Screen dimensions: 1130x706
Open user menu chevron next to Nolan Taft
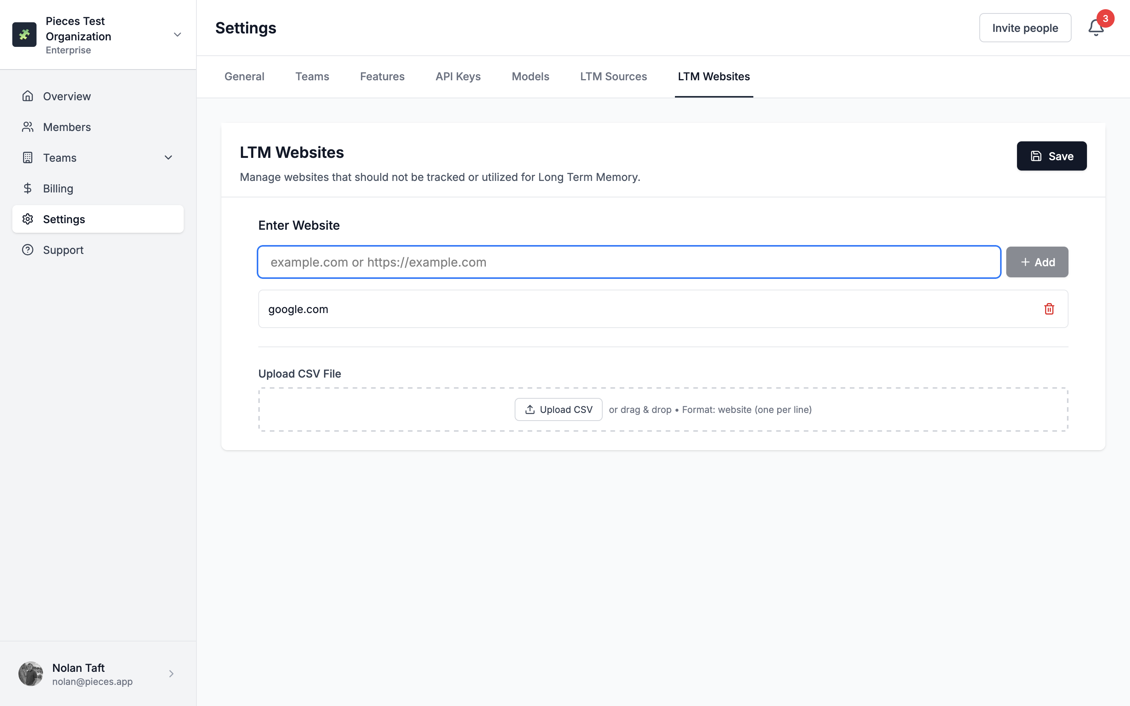171,673
